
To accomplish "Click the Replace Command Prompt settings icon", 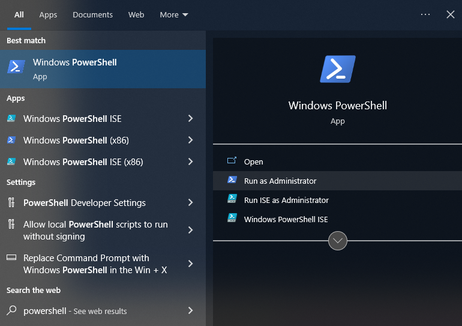I will click(x=11, y=258).
